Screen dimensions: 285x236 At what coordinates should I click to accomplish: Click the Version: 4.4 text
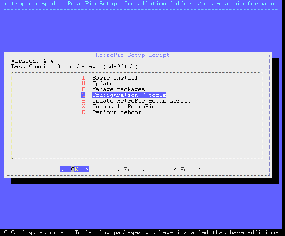(x=32, y=61)
